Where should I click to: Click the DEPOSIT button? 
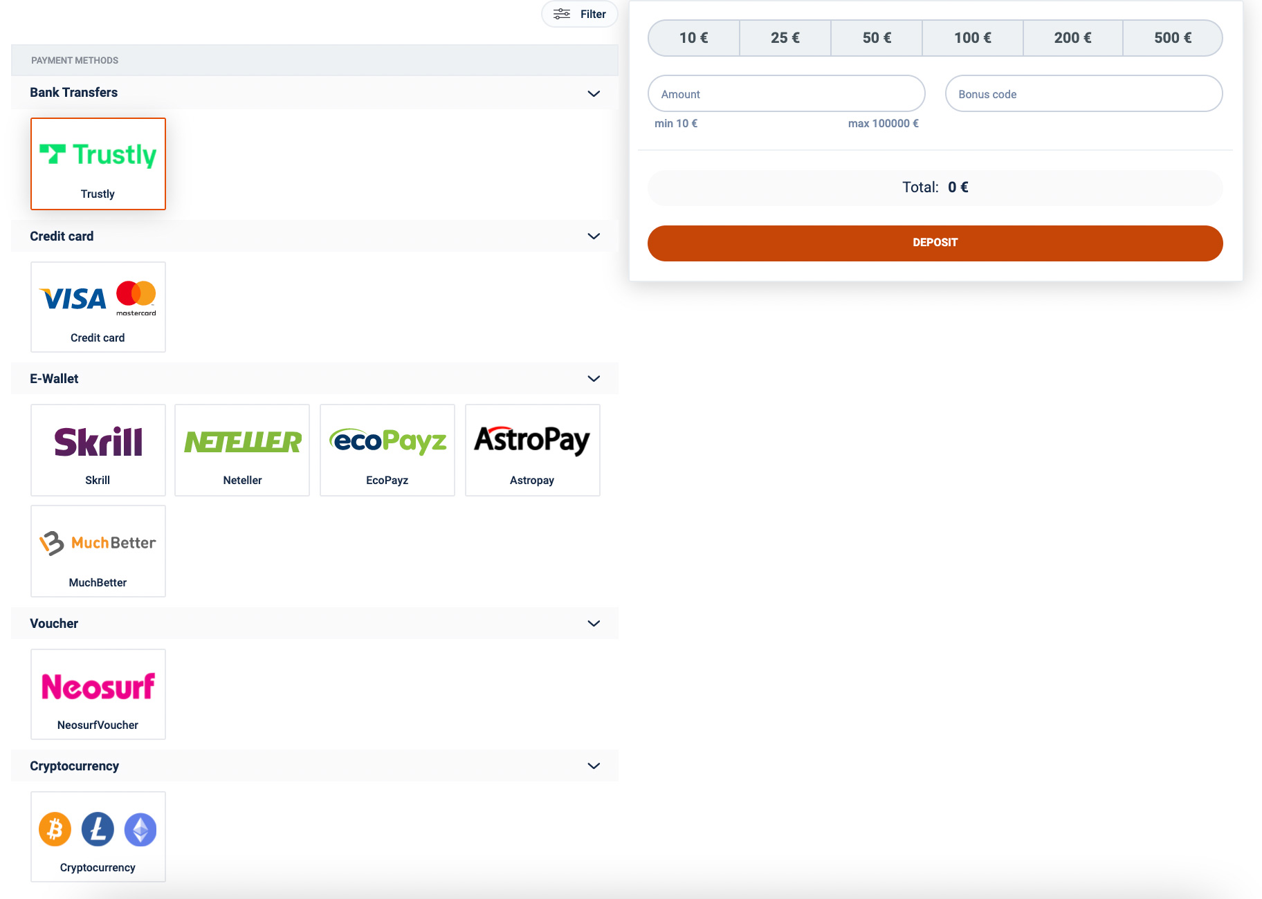pos(935,243)
